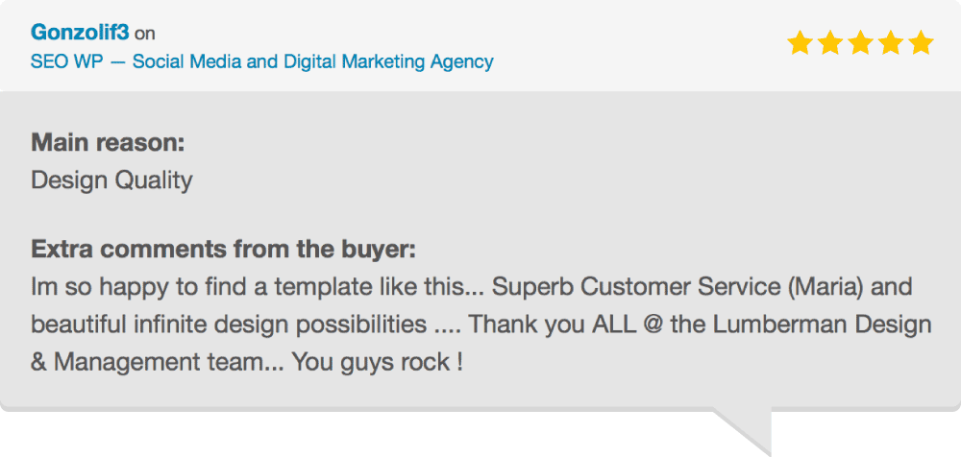Image resolution: width=961 pixels, height=457 pixels.
Task: Click "beautiful infinite design possibilities" text
Action: pos(230,325)
